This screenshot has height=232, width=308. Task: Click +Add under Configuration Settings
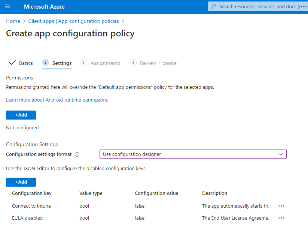pyautogui.click(x=21, y=182)
